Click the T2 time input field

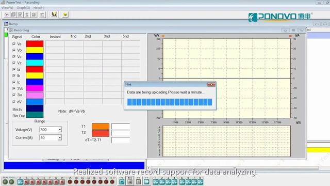121,133
